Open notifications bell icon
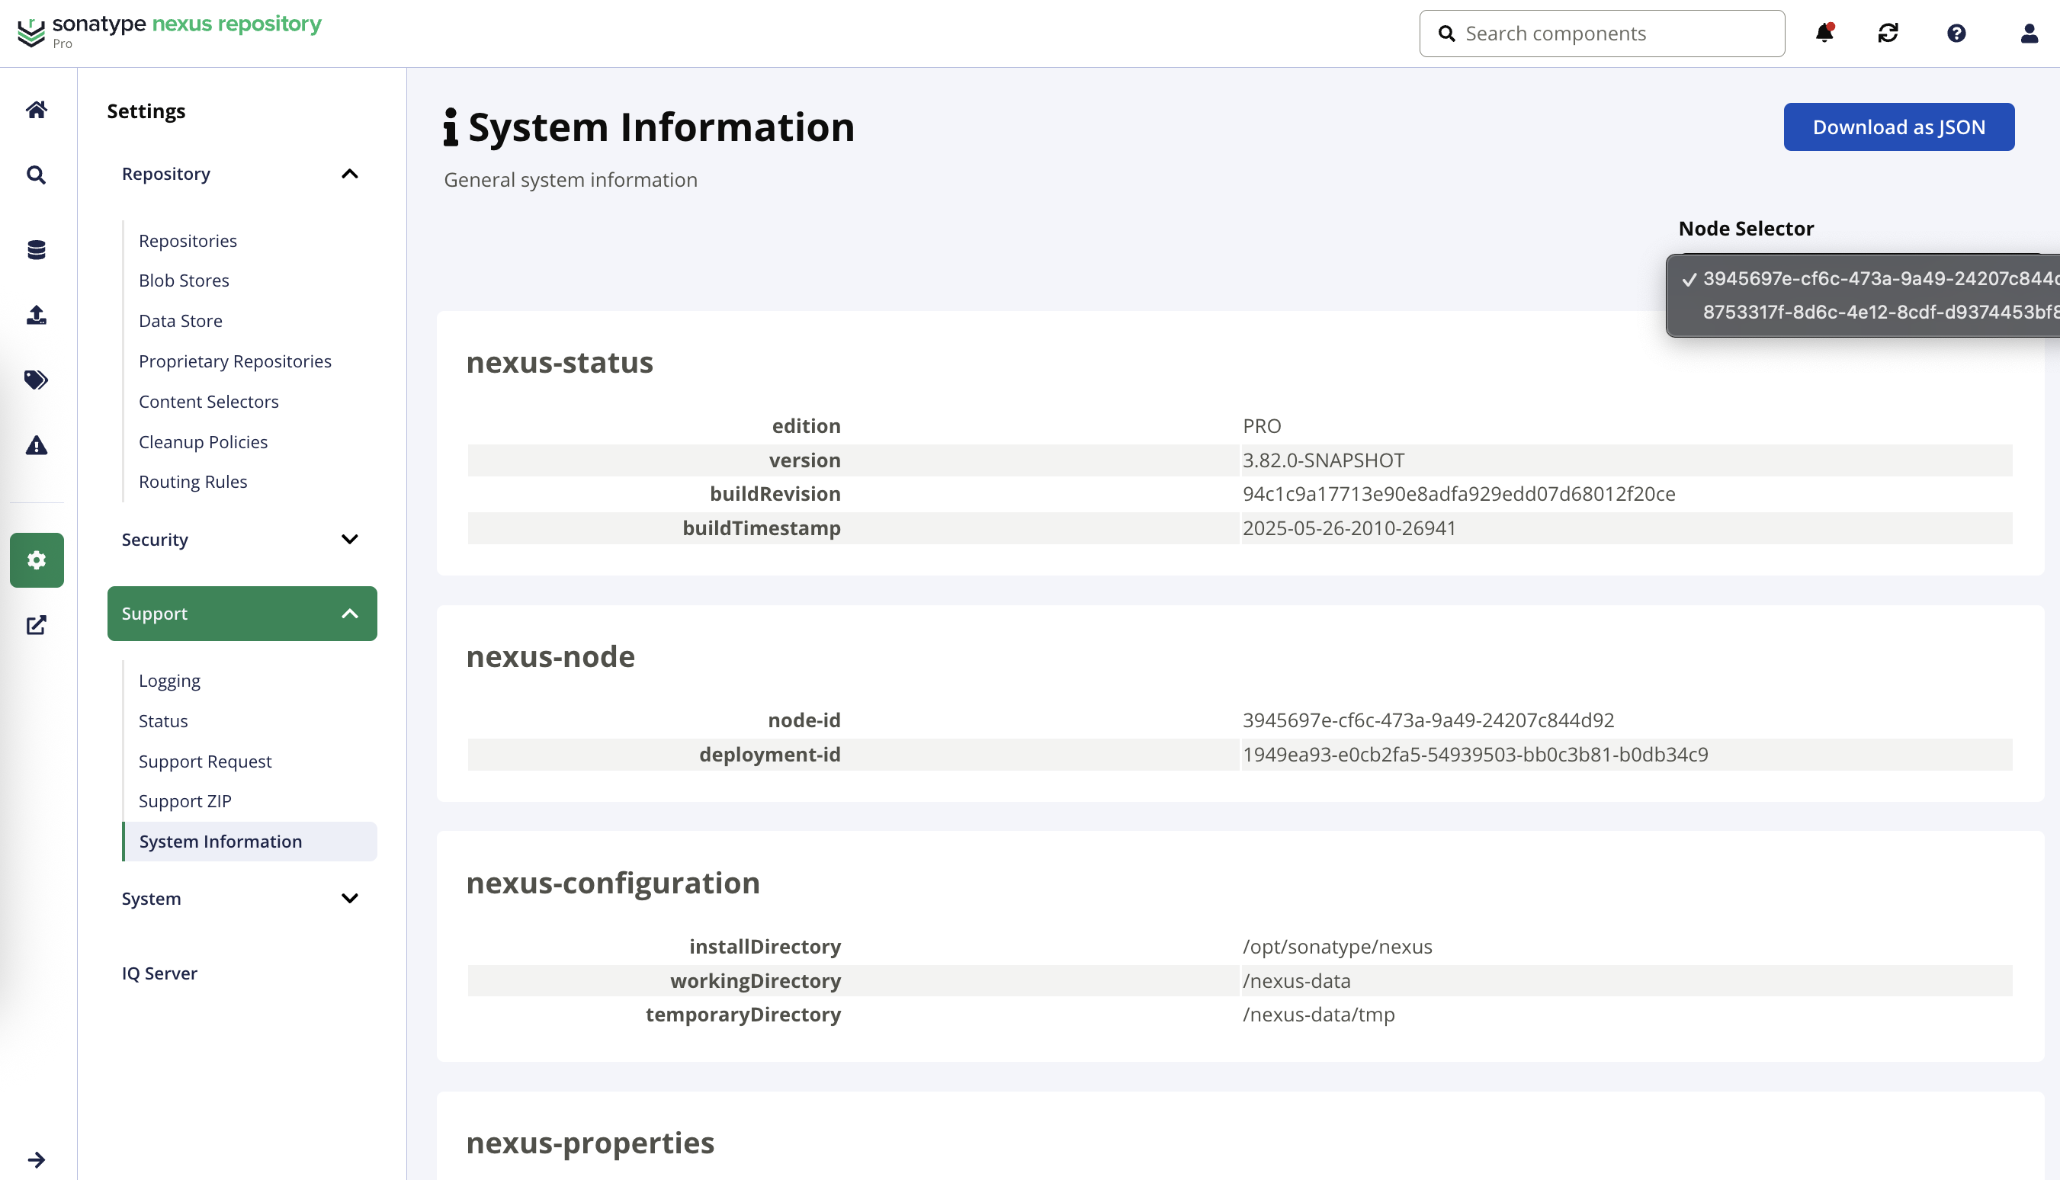The height and width of the screenshot is (1180, 2060). pos(1824,34)
